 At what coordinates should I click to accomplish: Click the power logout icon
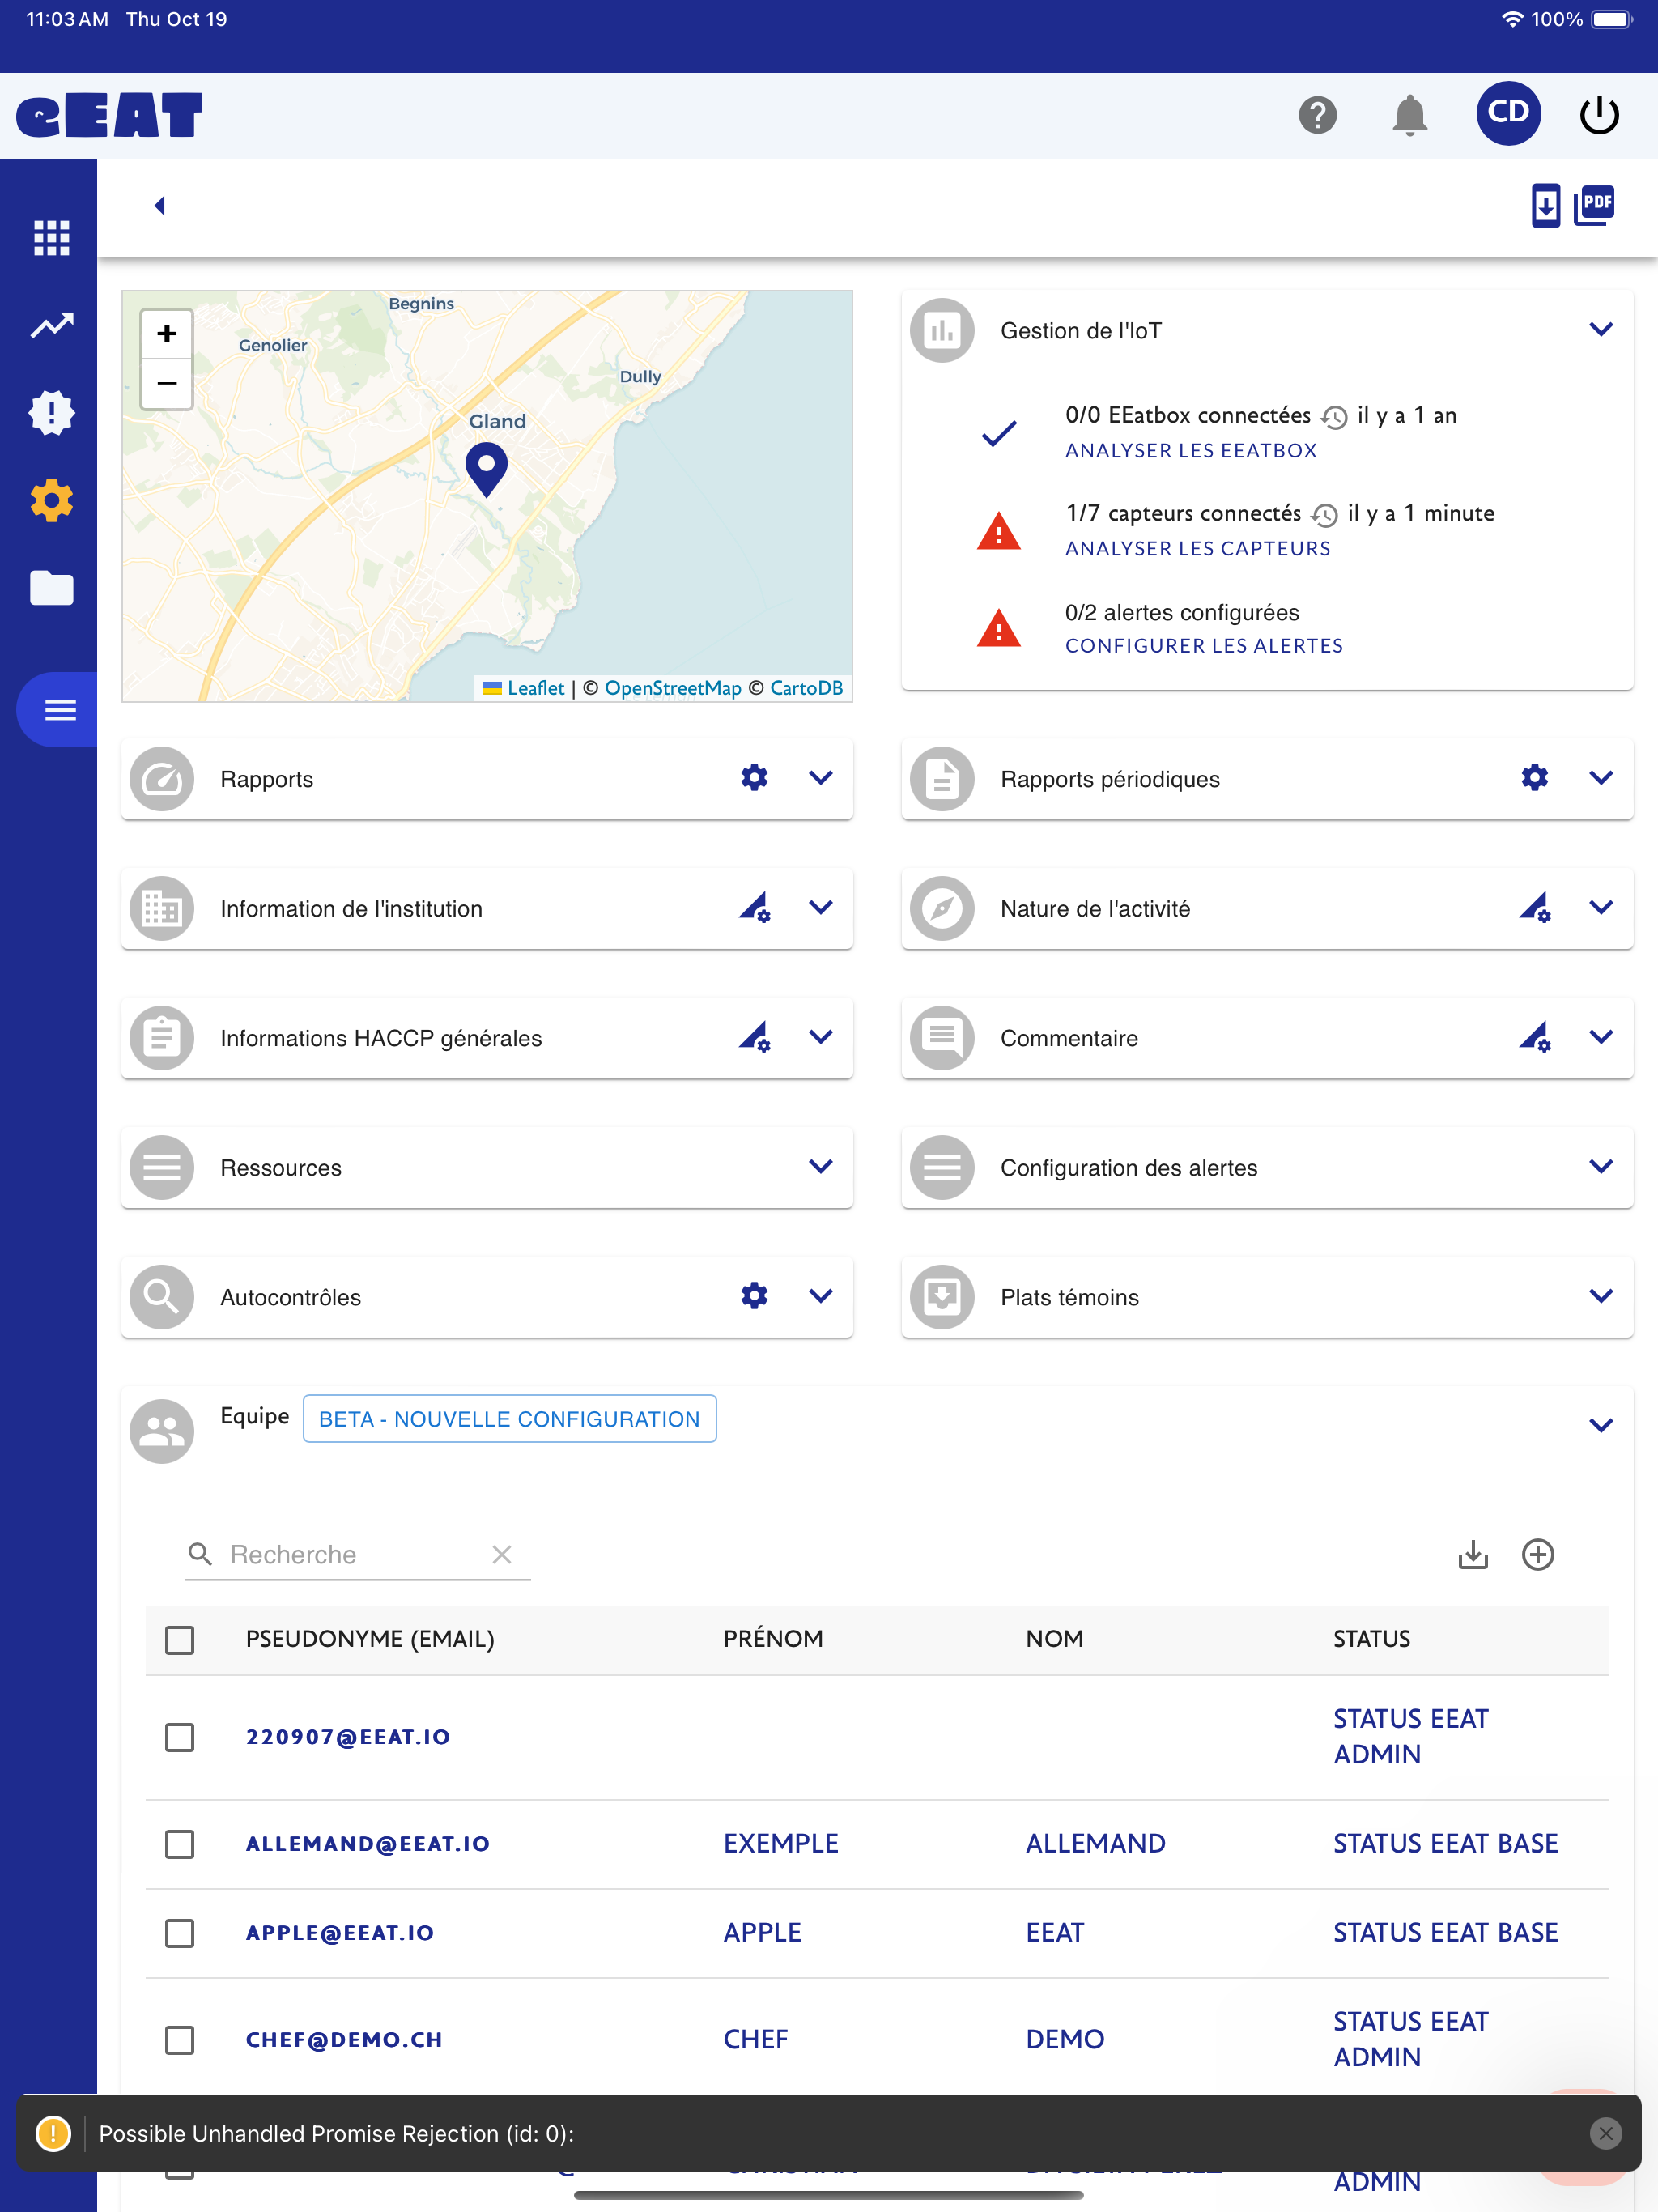pyautogui.click(x=1598, y=115)
